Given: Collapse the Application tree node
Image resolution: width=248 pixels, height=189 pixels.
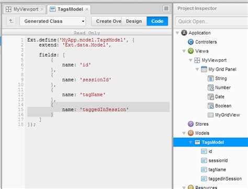Looking at the screenshot, I should (x=177, y=33).
